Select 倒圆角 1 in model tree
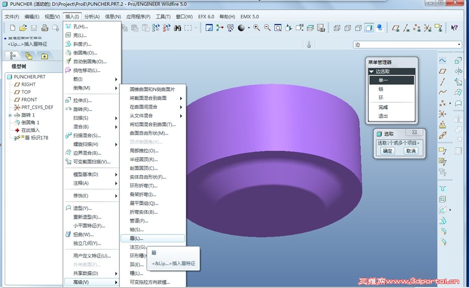 [30, 123]
